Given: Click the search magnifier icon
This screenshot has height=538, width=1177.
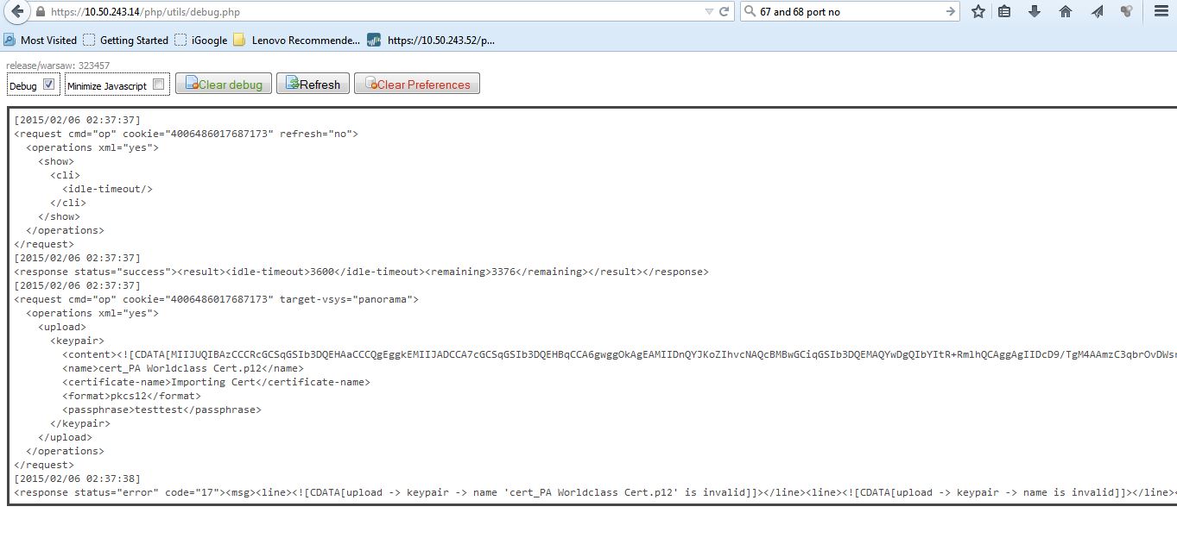Looking at the screenshot, I should pos(750,12).
